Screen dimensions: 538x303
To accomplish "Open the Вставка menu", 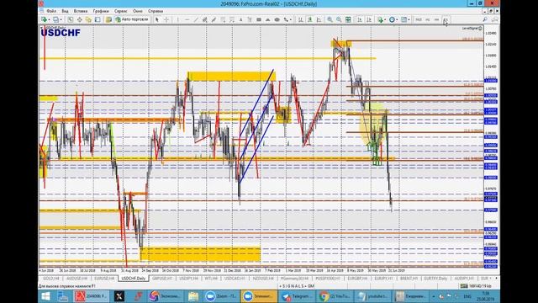I will (x=81, y=11).
